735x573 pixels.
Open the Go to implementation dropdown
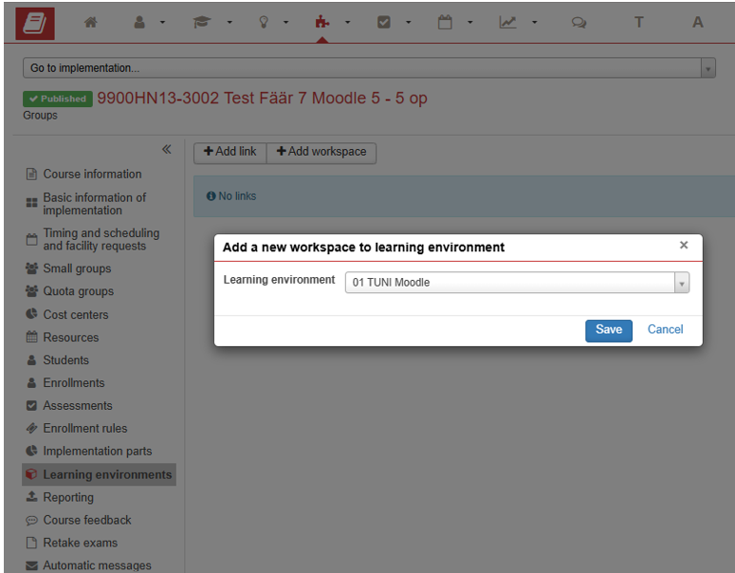[x=369, y=68]
